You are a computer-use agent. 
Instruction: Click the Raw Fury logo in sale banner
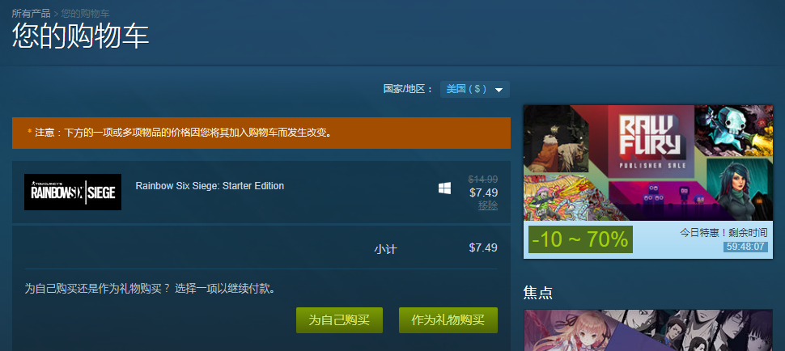[x=651, y=142]
